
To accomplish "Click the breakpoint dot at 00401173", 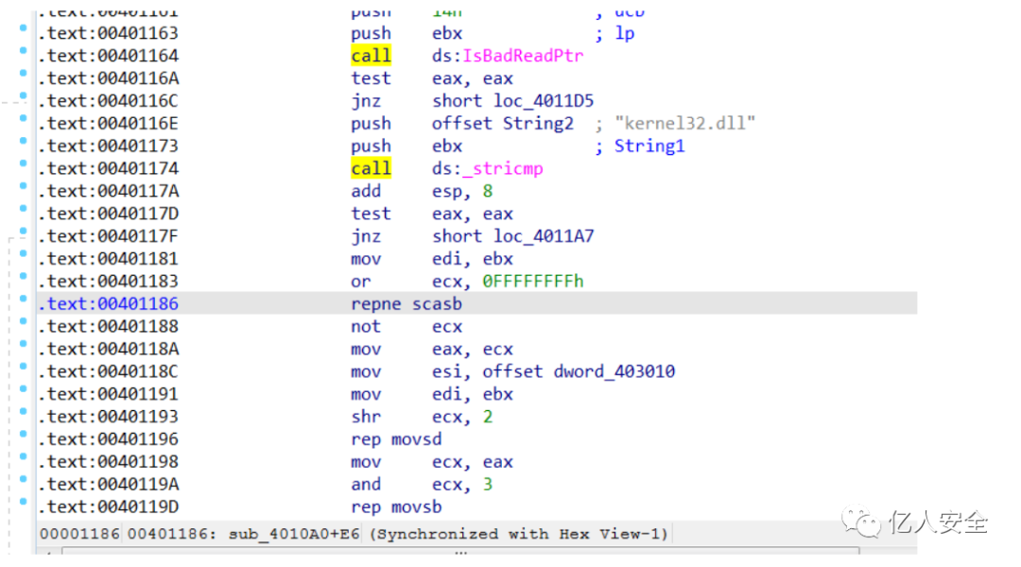I will coord(24,141).
